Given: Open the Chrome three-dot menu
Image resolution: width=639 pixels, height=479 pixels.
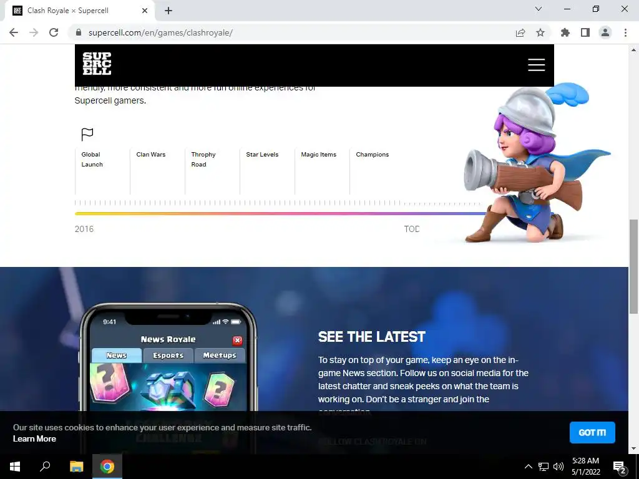Looking at the screenshot, I should click(625, 32).
